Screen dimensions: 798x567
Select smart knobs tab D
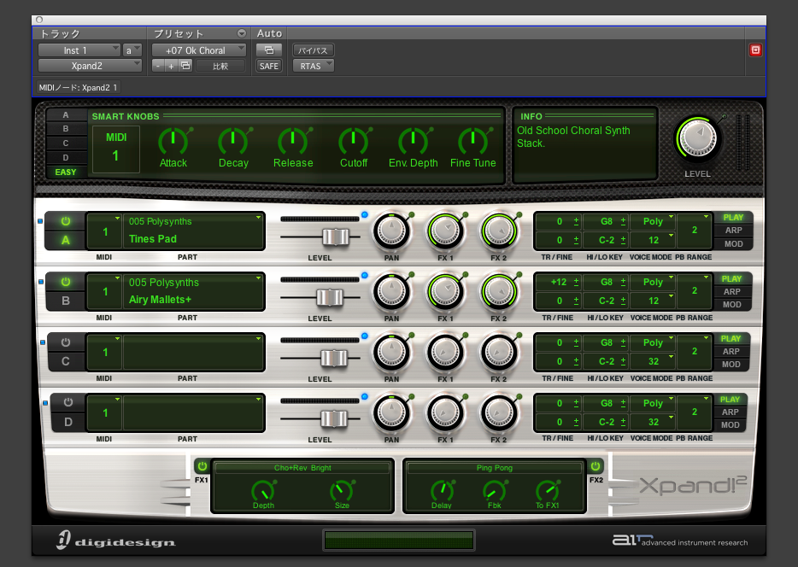click(66, 158)
